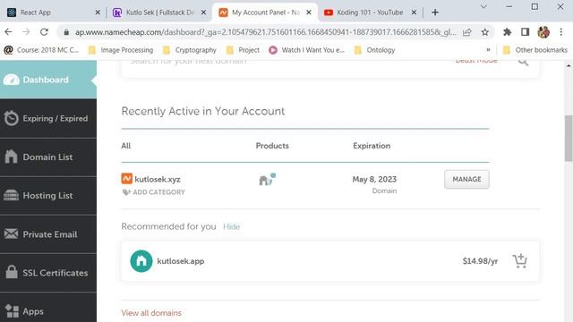Open Watch I Want You bookmark
Image resolution: width=573 pixels, height=322 pixels.
tap(306, 50)
